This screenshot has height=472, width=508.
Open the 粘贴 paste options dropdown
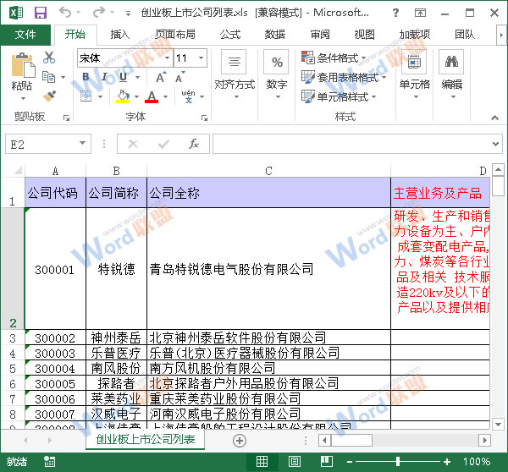23,98
